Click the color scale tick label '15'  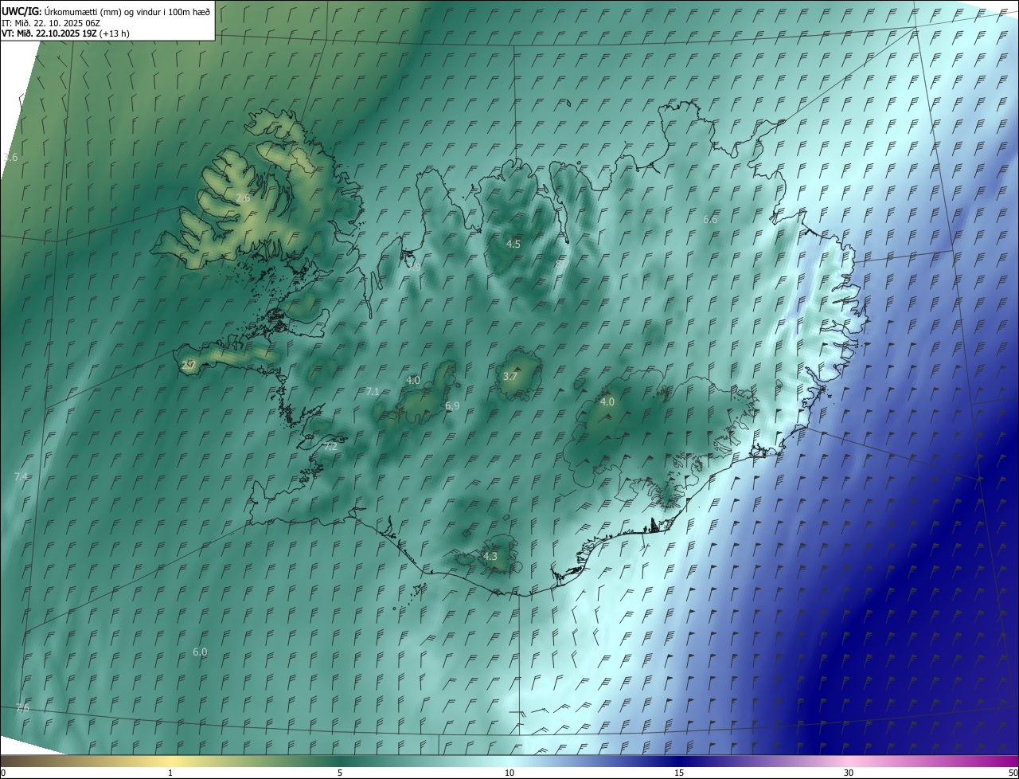click(x=679, y=773)
